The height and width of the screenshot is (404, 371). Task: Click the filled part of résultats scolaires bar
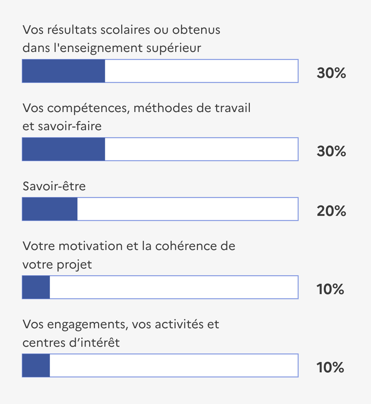(x=64, y=71)
